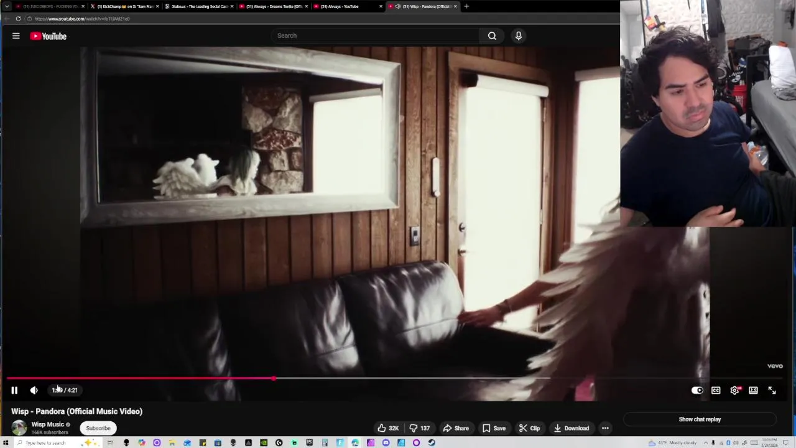Toggle the autoplay switch in player
Viewport: 796px width, 448px height.
697,390
